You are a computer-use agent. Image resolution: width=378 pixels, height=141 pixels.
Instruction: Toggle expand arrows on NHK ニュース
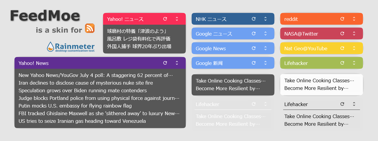tap(265, 19)
